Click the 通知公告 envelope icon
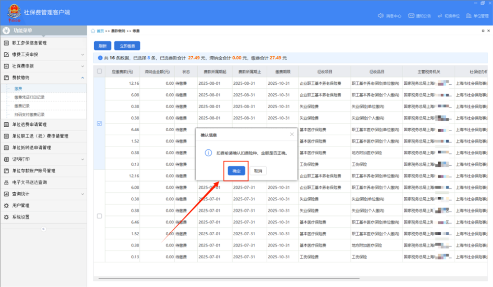The width and height of the screenshot is (493, 287). coord(411,16)
